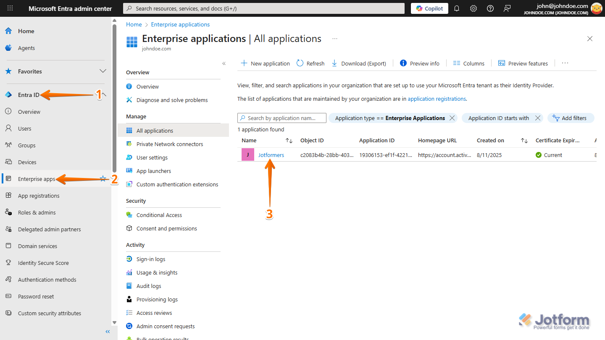Click the Download (Export) icon

[334, 63]
